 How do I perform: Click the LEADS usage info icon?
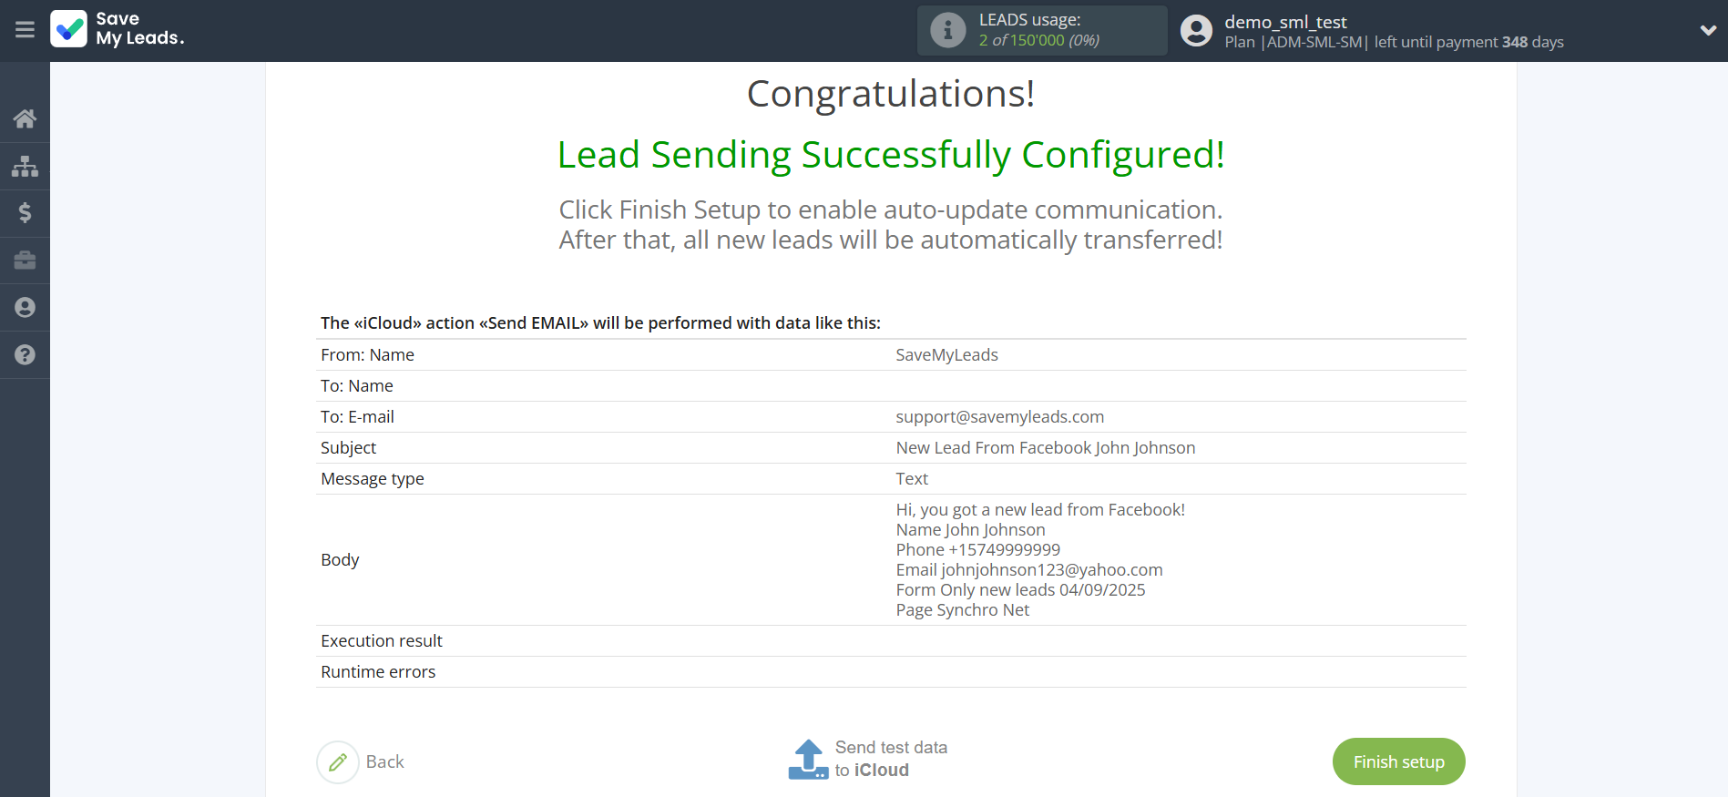(x=947, y=30)
